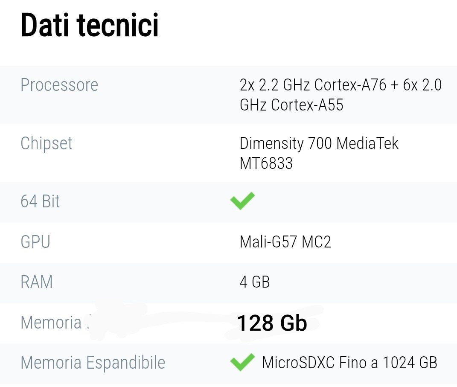This screenshot has height=387, width=457.
Task: Click the 64 Bit label
Action: pos(40,201)
